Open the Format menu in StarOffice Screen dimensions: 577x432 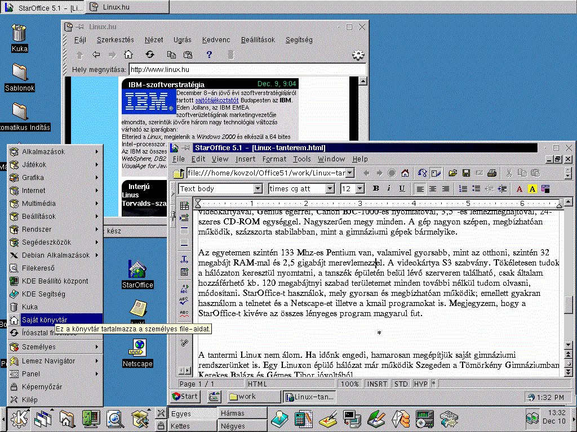274,159
